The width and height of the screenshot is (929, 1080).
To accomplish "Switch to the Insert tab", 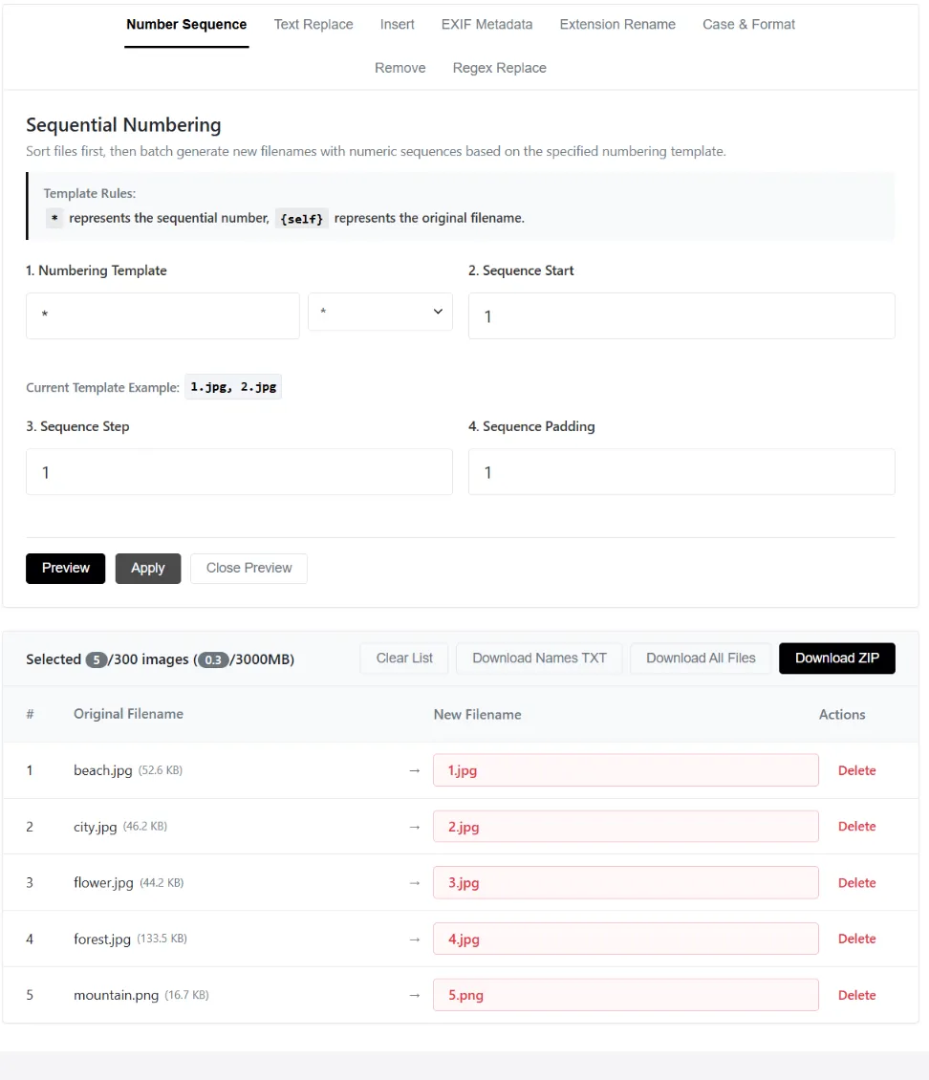I will click(398, 25).
